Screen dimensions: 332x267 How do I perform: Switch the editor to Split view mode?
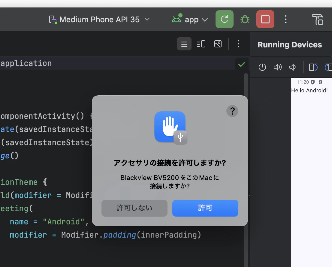201,44
